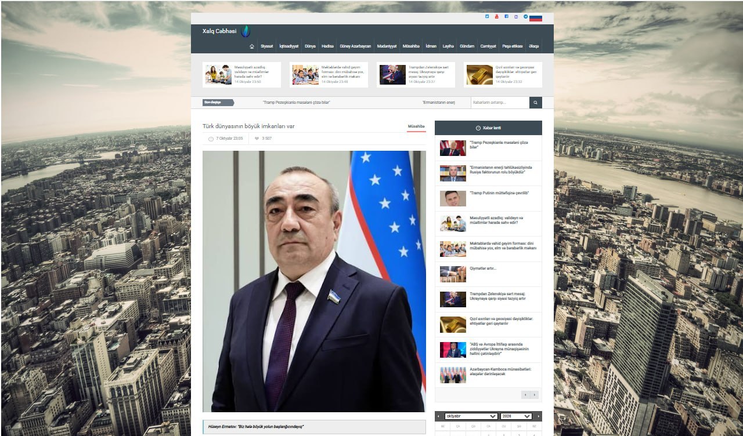Open feed item about Azərbaycan-Kamboca münasibətləri
Viewport: 743px width, 436px height.
pos(488,375)
